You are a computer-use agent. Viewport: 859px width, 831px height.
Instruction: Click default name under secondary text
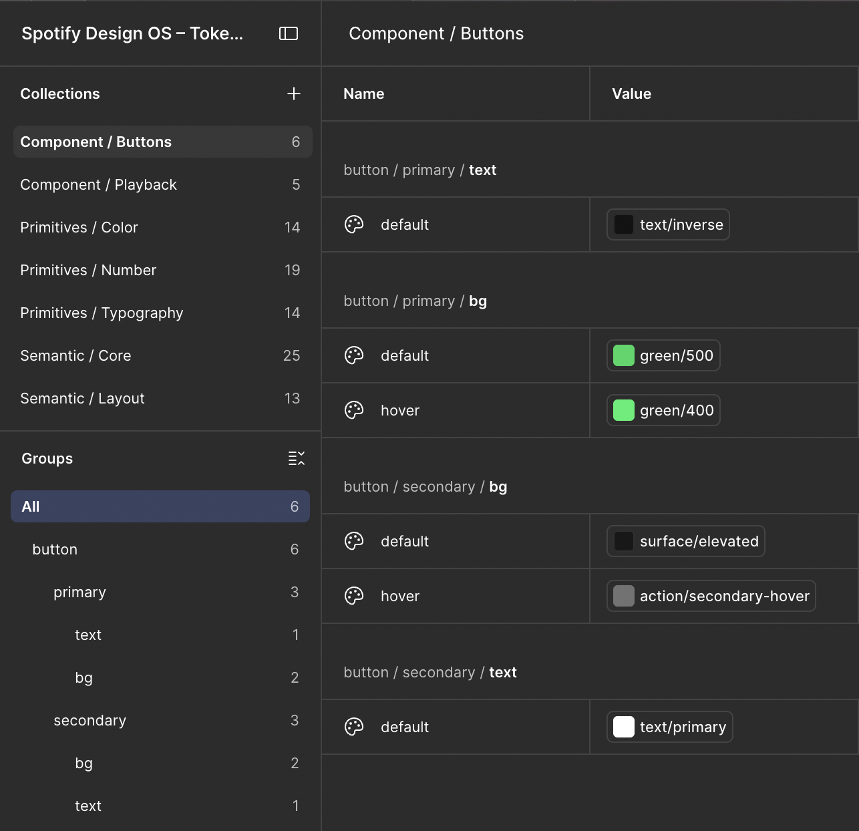pyautogui.click(x=405, y=727)
